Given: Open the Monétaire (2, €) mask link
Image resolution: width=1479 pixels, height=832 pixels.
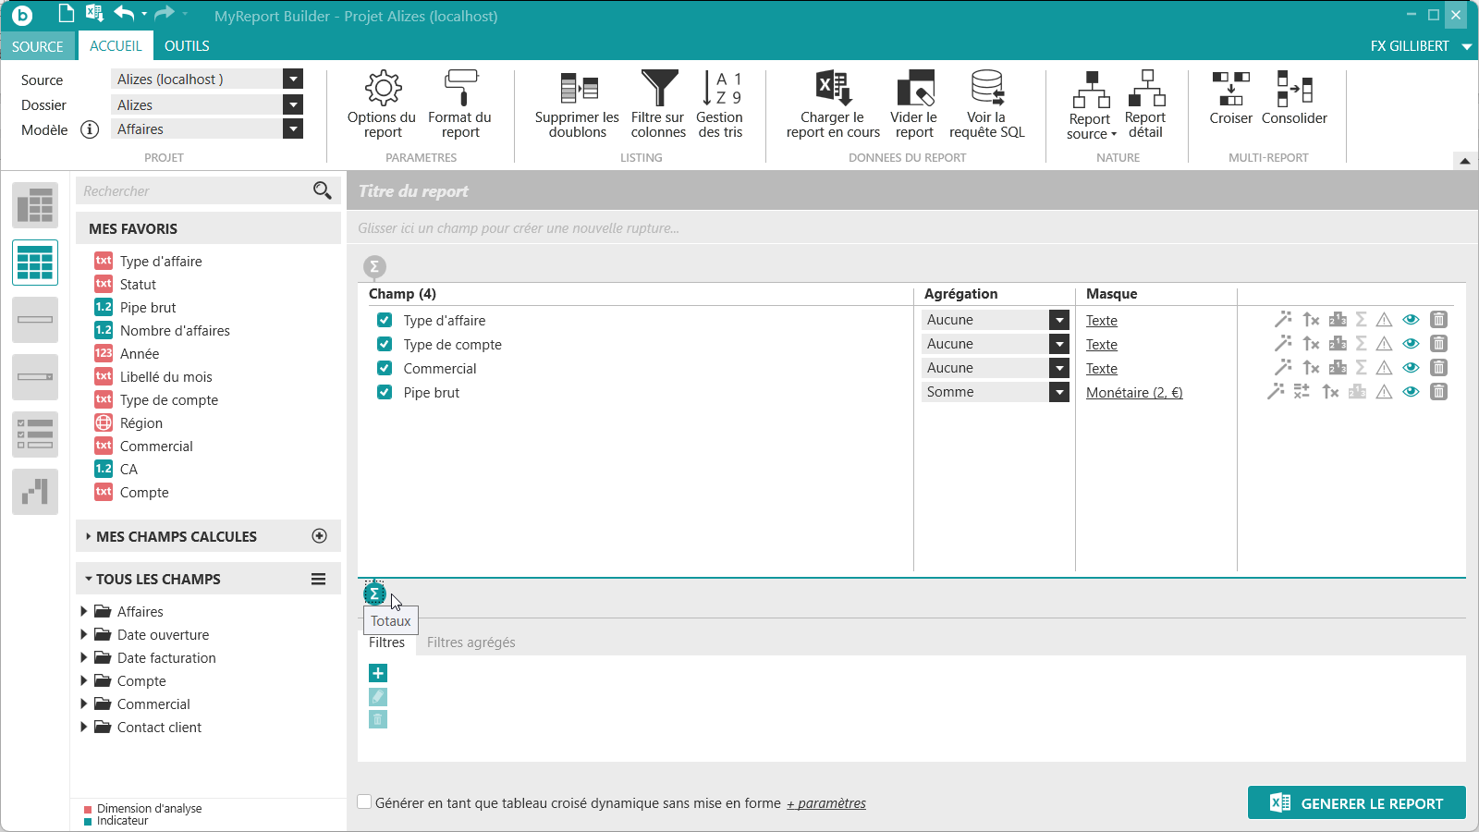Looking at the screenshot, I should pos(1134,393).
